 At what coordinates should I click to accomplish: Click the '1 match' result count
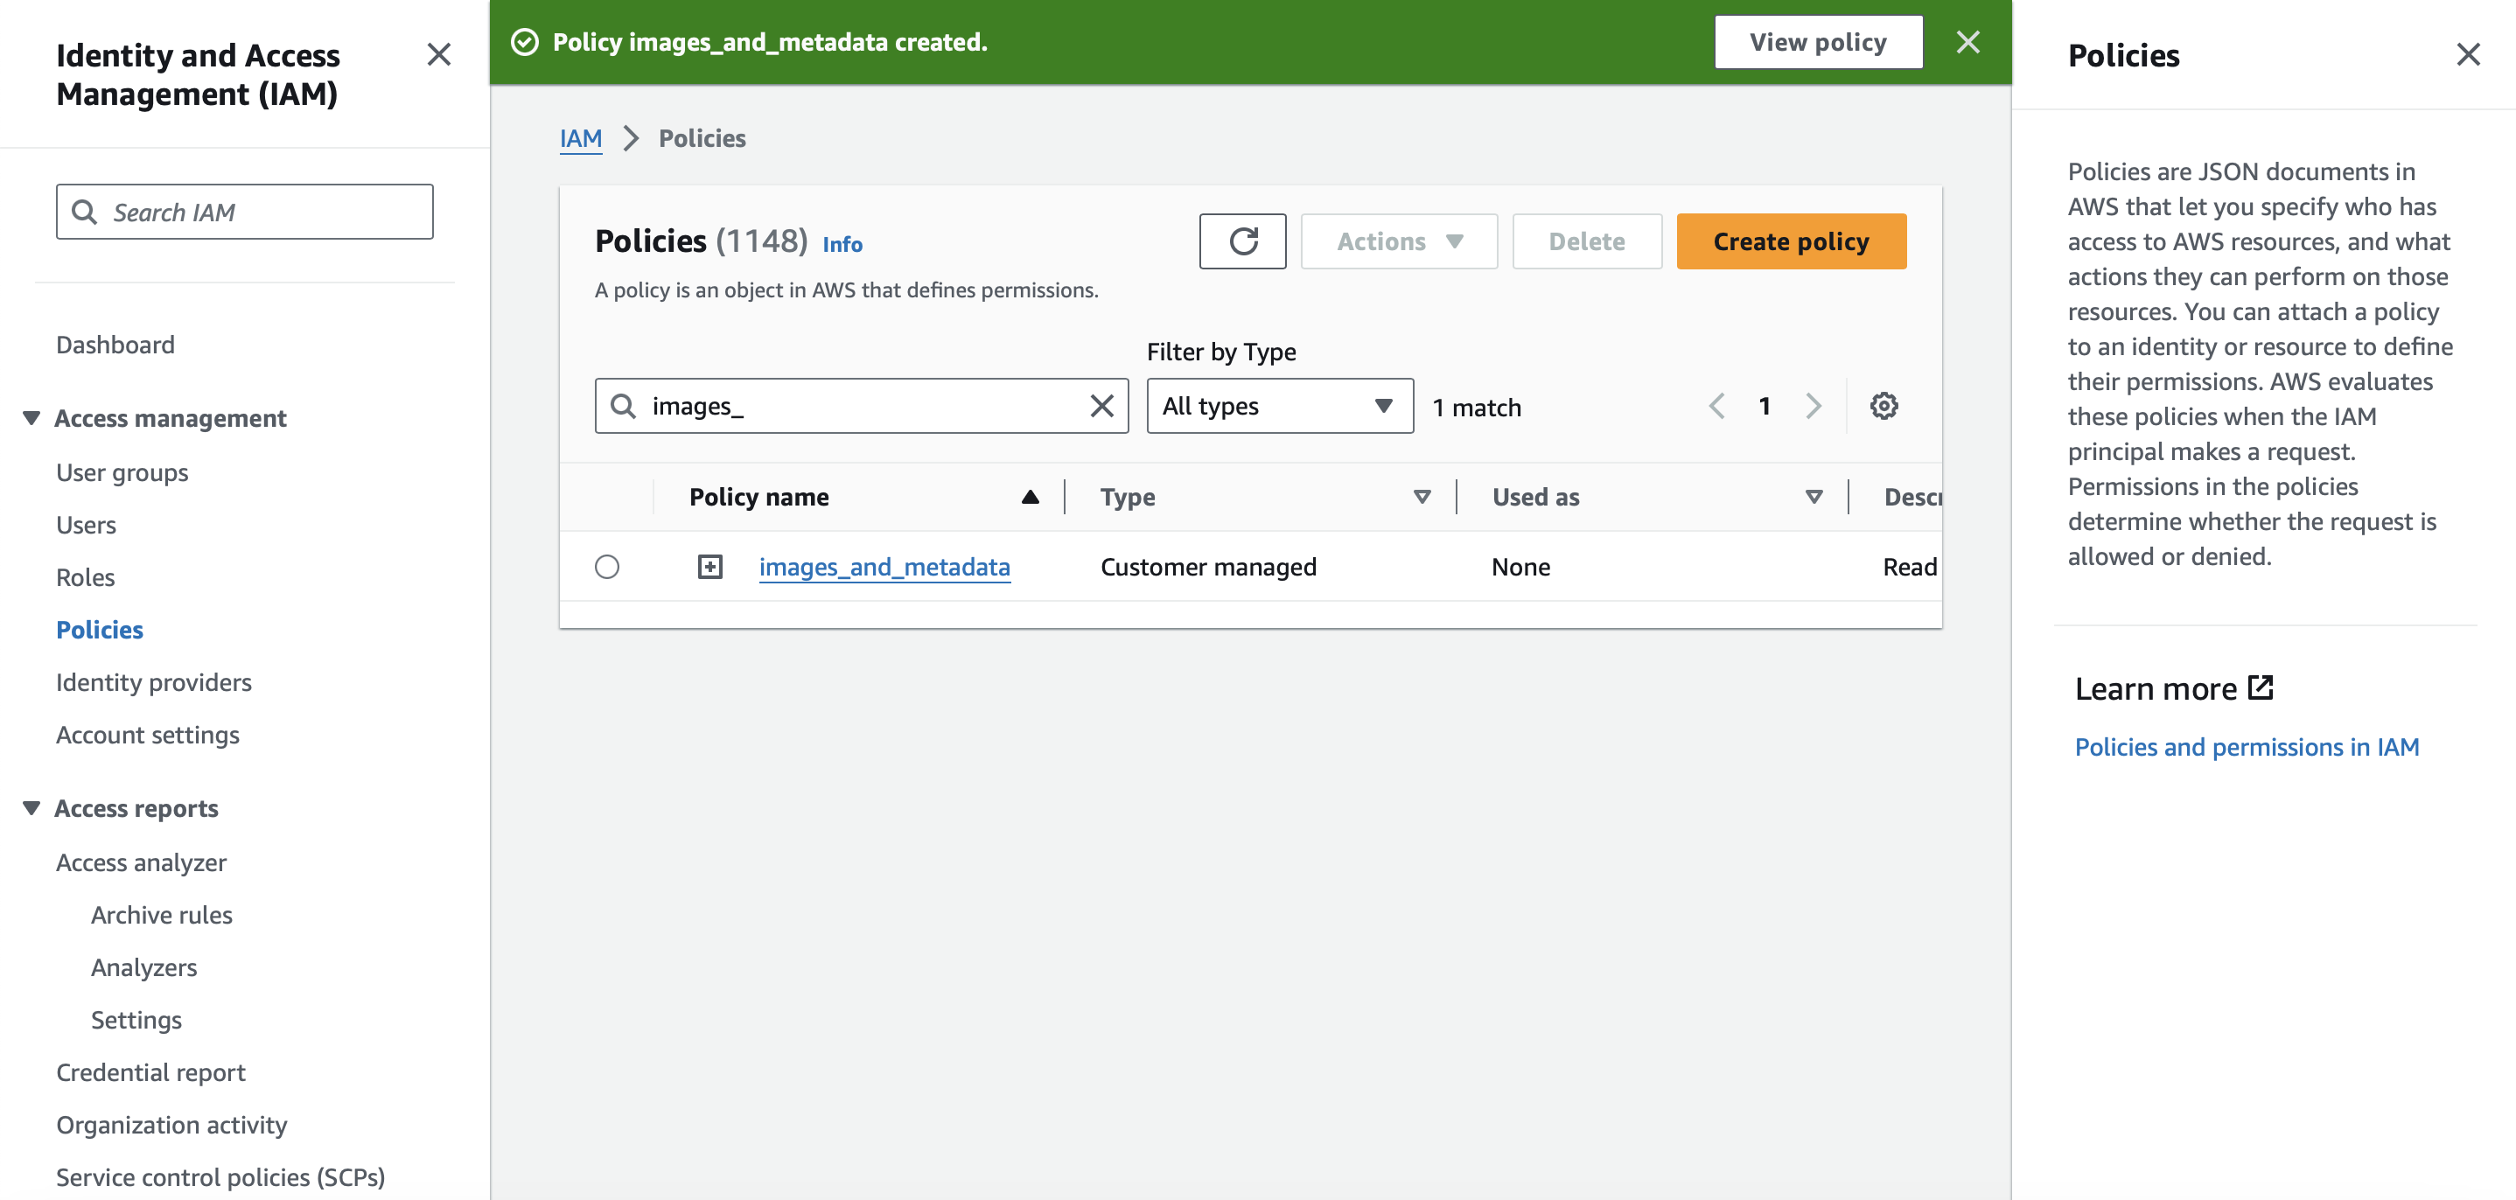pyautogui.click(x=1476, y=408)
